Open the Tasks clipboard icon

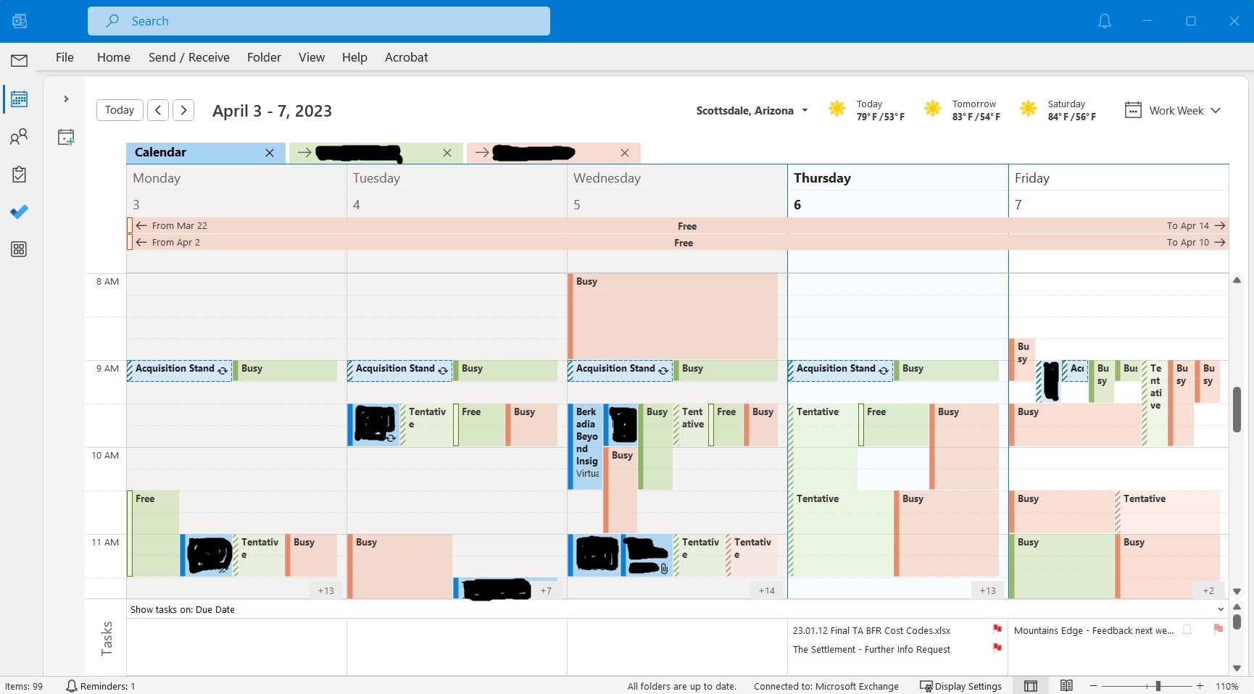coord(20,175)
